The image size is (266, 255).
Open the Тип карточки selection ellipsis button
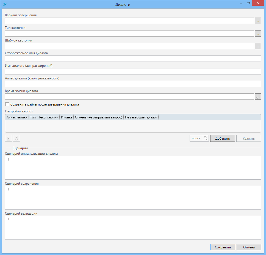click(x=257, y=34)
